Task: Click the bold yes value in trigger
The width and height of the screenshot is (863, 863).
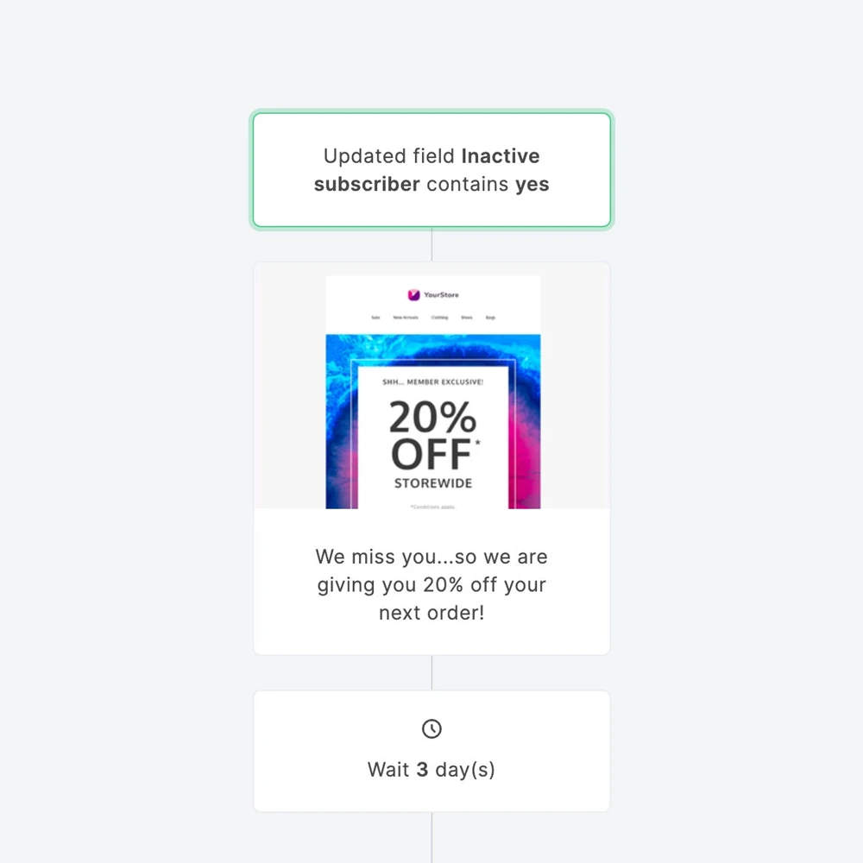Action: (x=532, y=185)
